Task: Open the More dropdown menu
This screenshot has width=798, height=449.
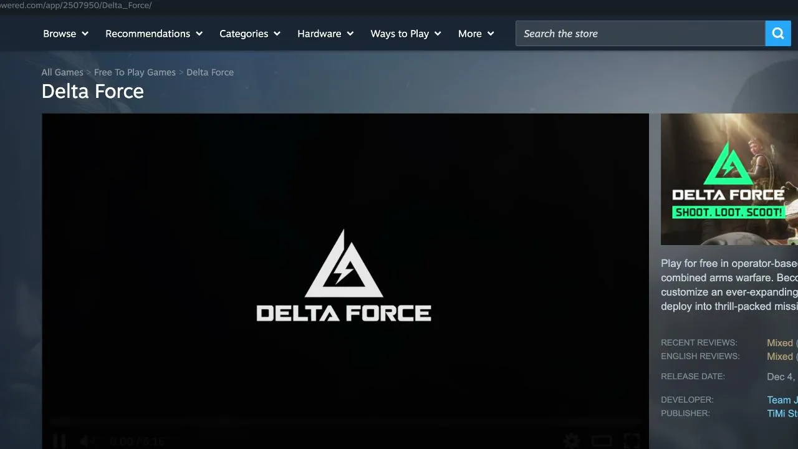Action: coord(476,34)
